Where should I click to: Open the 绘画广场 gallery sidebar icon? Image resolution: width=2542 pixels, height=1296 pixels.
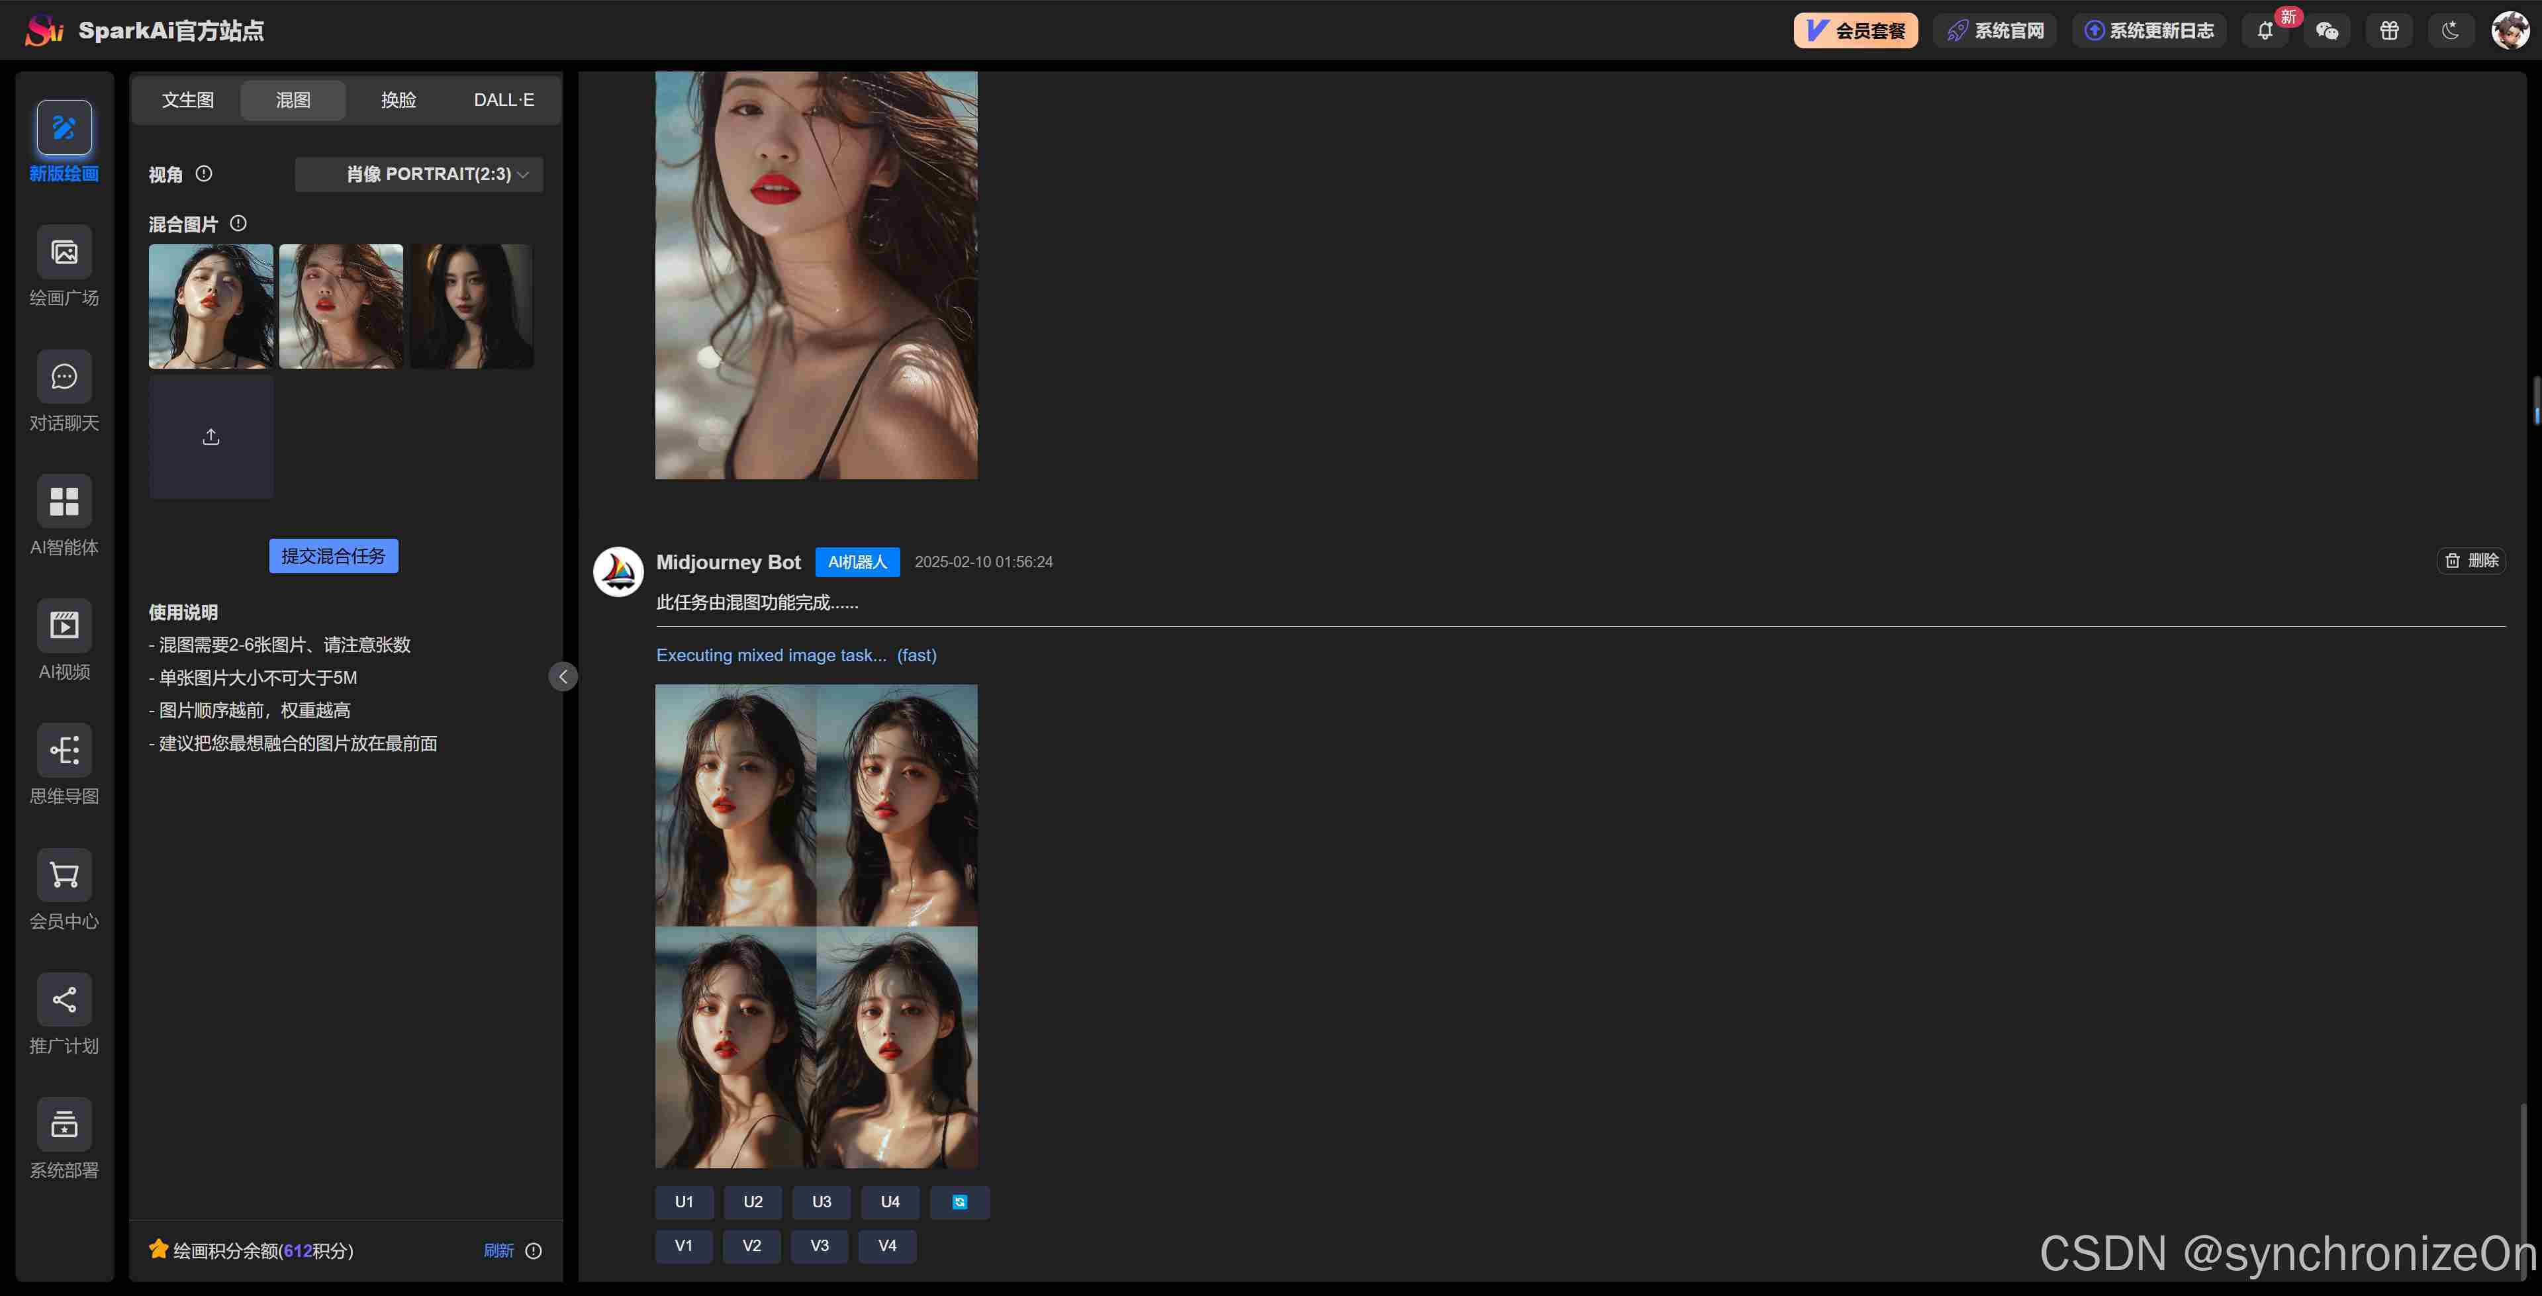(64, 253)
